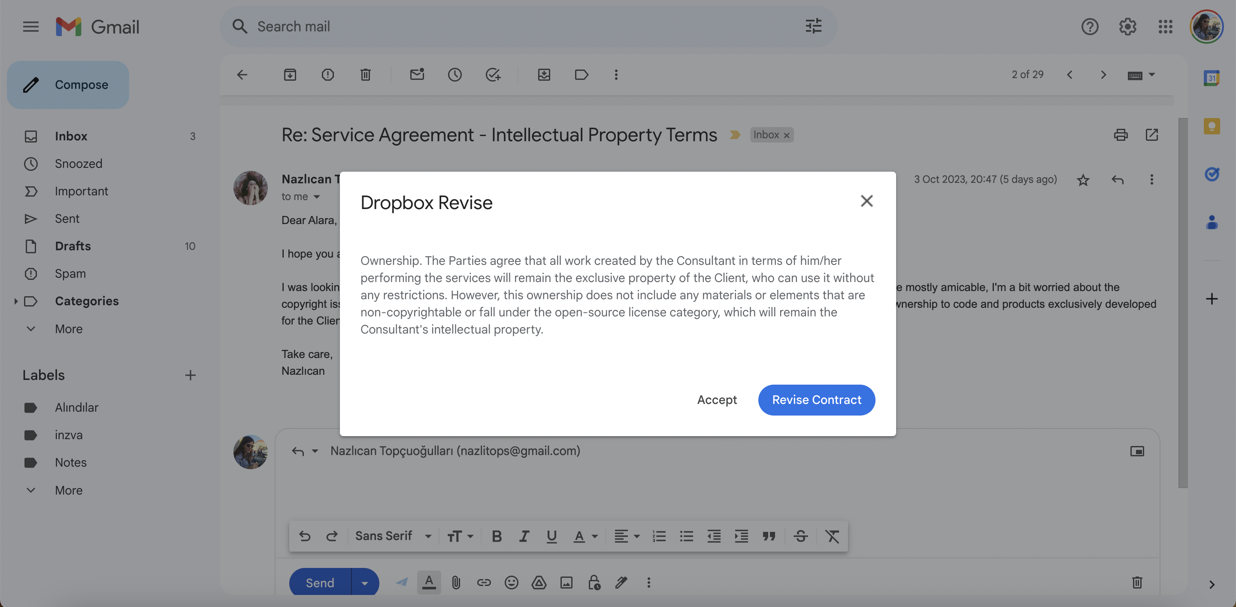
Task: Open the Sans Serif font dropdown
Action: tap(393, 536)
